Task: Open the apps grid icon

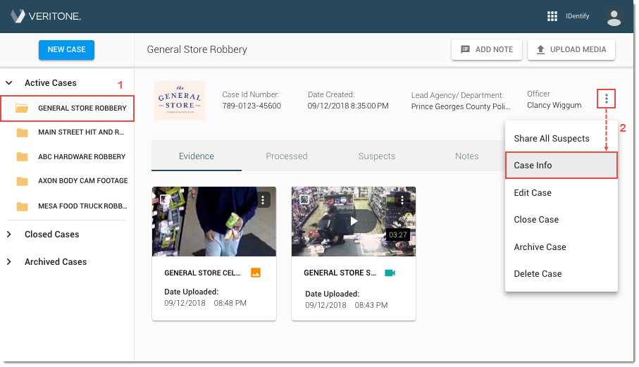Action: pos(552,16)
